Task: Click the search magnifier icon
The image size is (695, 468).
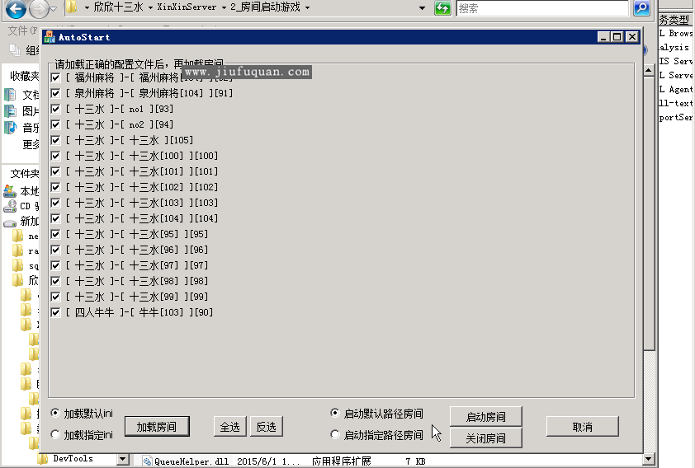Action: click(x=641, y=8)
